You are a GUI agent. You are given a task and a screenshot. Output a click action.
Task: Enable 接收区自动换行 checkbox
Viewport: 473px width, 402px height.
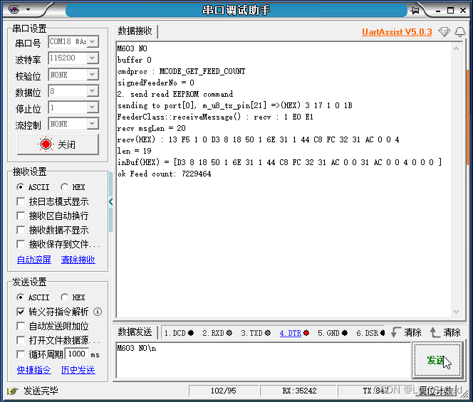(x=21, y=216)
